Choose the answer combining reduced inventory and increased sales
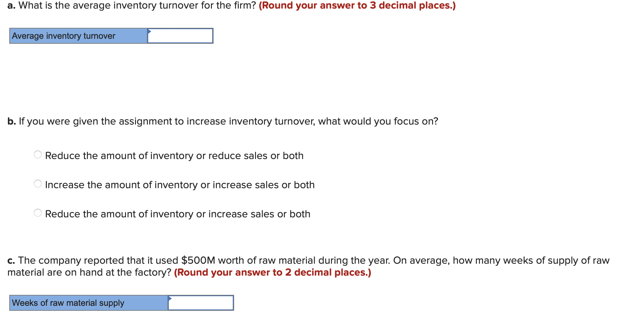 [x=177, y=214]
